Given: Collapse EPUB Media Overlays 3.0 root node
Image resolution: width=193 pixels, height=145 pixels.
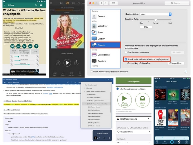Looking at the screenshot, I should coord(83,85).
